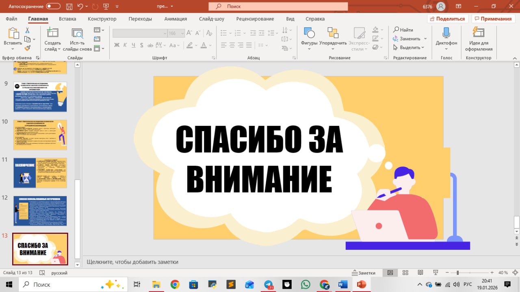Collapse the ribbon with the chevron

514,58
